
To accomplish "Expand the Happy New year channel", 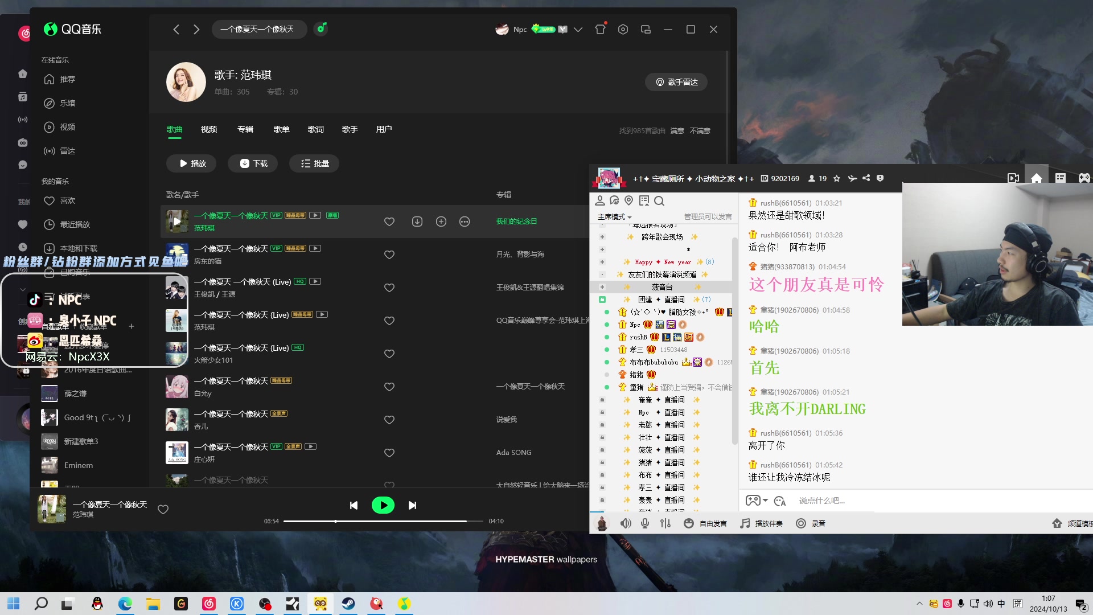I will point(602,262).
